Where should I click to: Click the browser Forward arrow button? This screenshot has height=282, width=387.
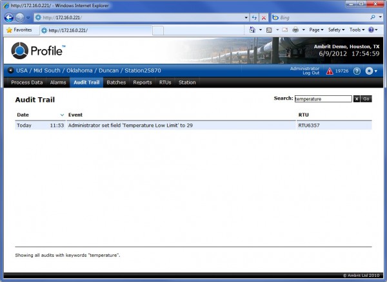[x=20, y=17]
